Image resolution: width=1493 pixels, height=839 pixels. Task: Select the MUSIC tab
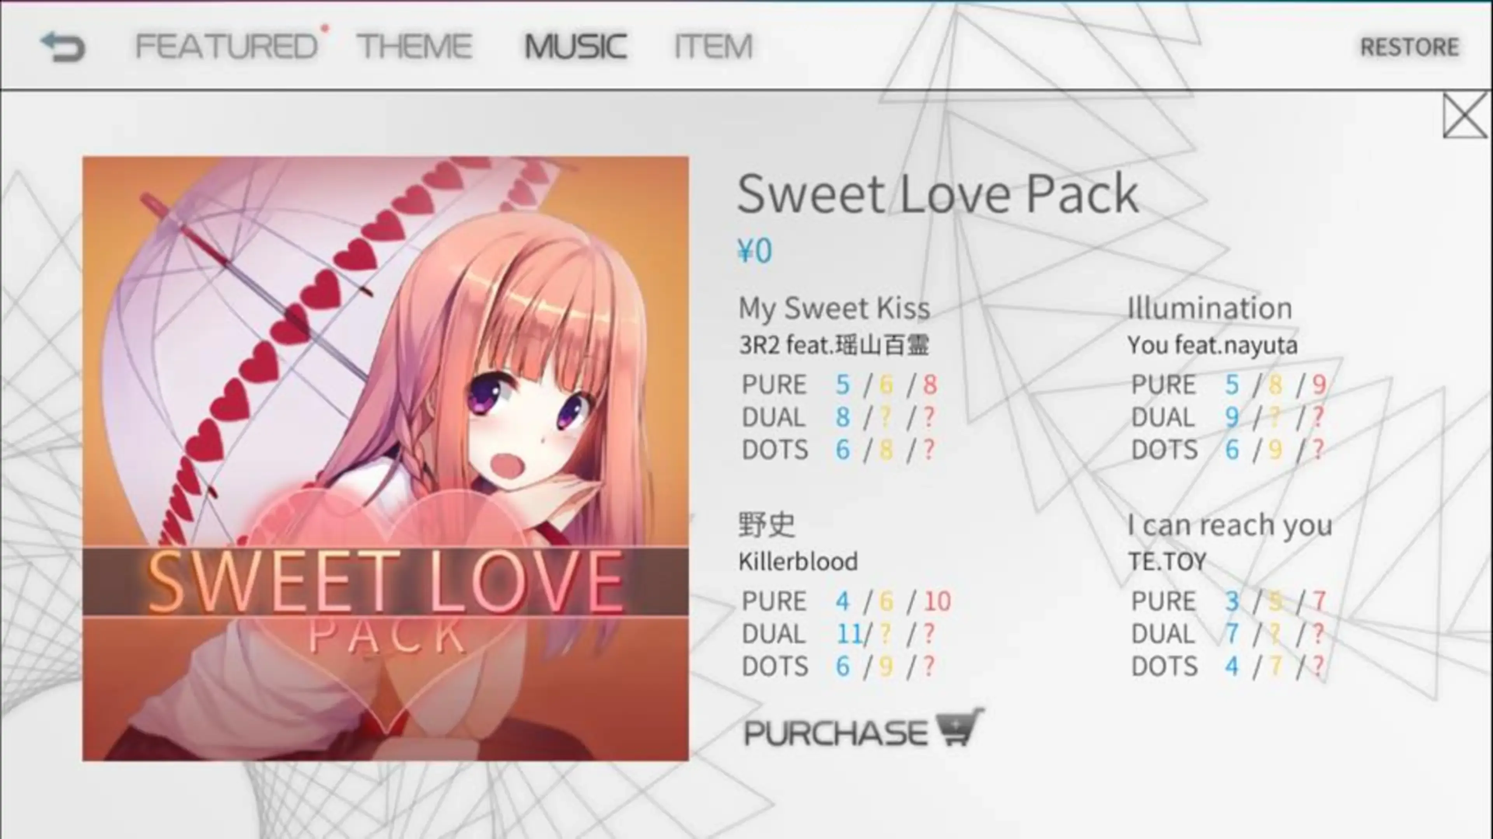575,46
